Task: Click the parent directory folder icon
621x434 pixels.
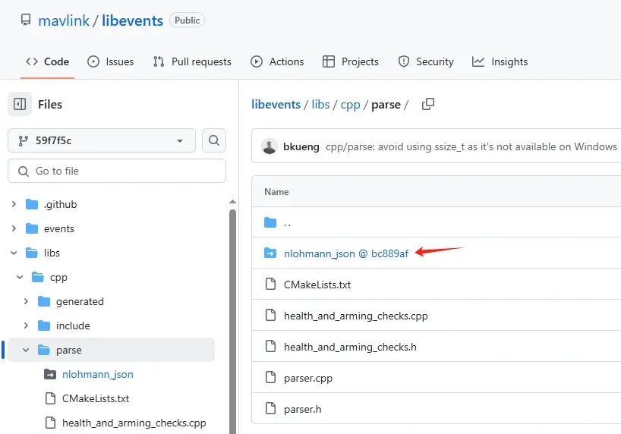Action: click(x=270, y=223)
